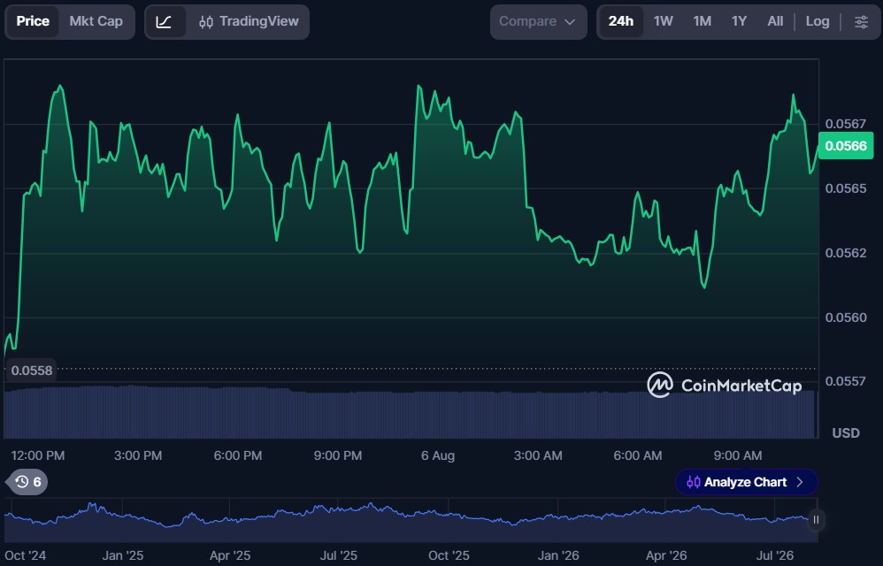Open chart settings sliders icon
The width and height of the screenshot is (883, 566).
tap(861, 22)
